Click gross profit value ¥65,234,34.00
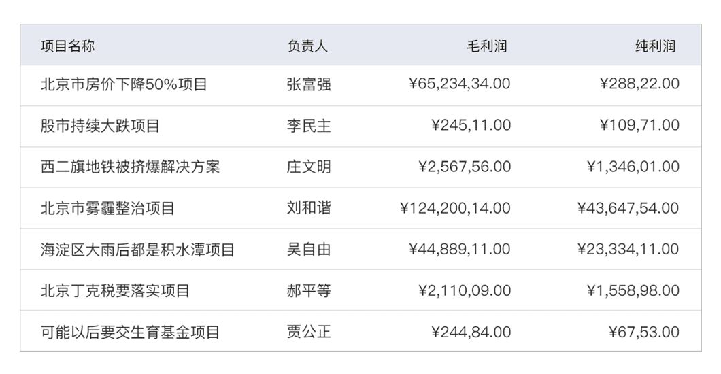Viewport: 721px width, 374px height. (459, 84)
